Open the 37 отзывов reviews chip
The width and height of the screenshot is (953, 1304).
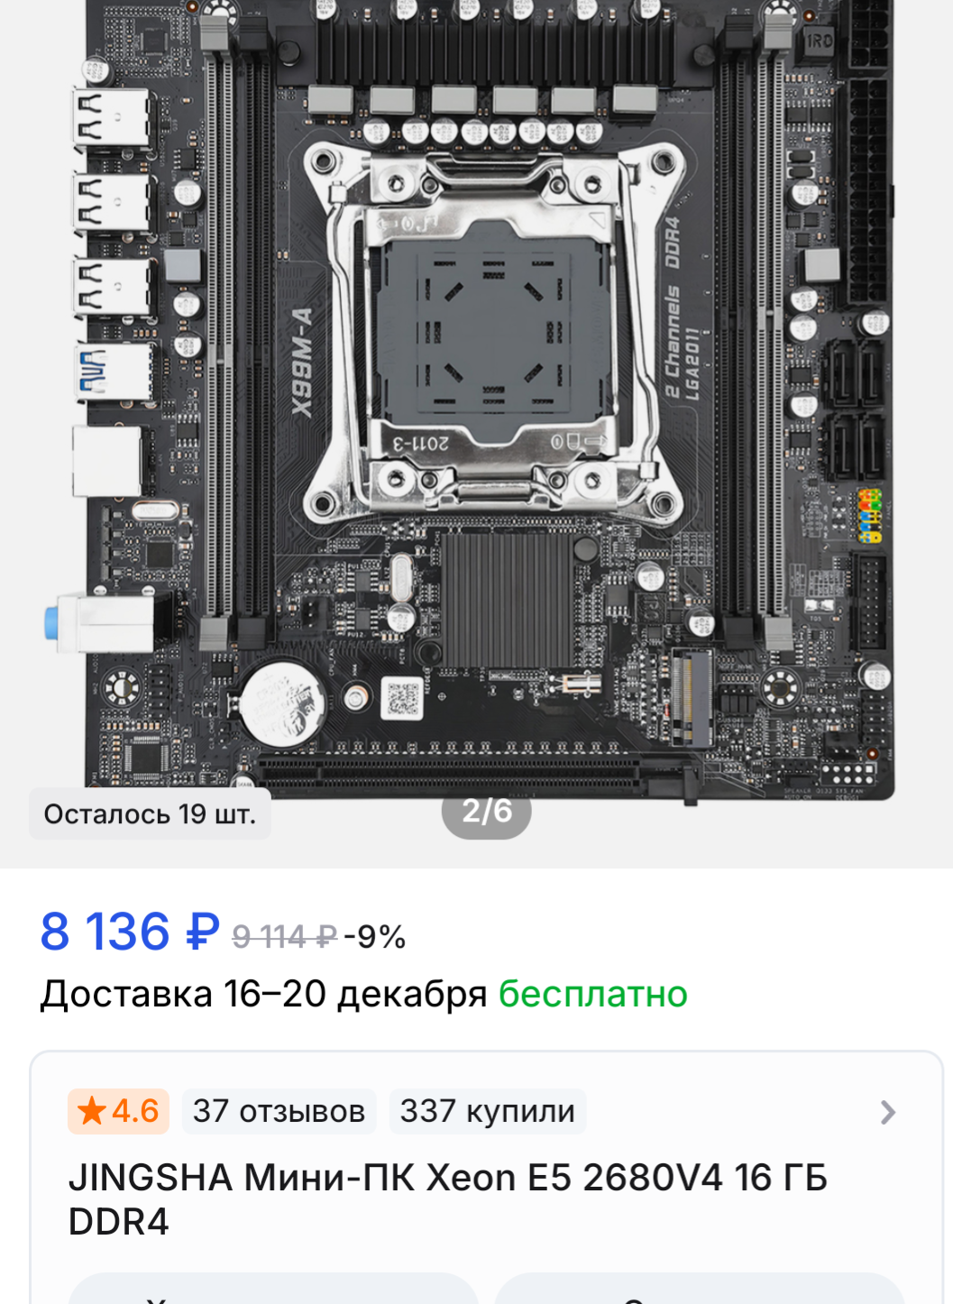click(x=279, y=1111)
